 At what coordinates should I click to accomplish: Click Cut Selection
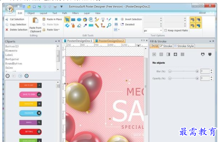click(x=15, y=19)
